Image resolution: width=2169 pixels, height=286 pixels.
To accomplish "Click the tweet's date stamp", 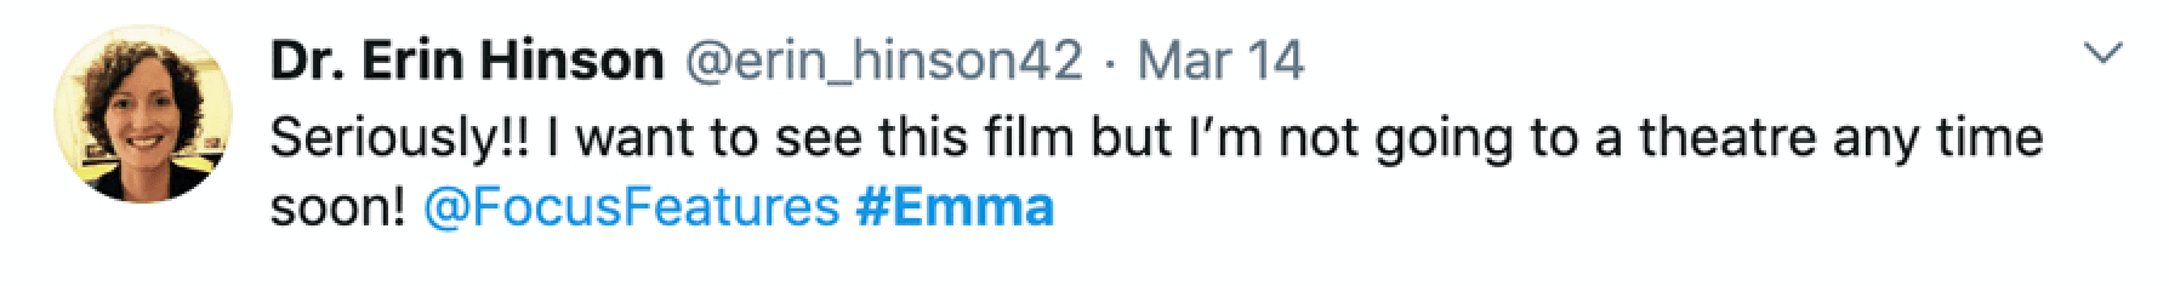I will 1220,60.
